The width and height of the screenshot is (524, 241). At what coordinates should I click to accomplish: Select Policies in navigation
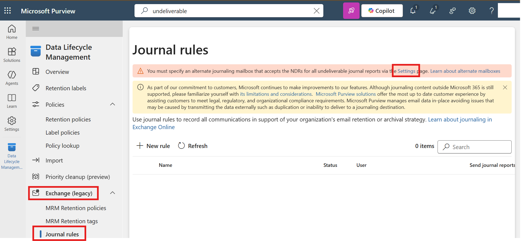coord(55,104)
